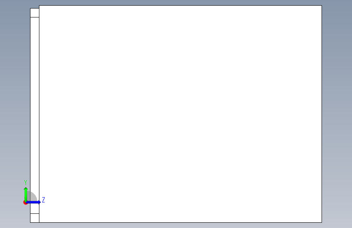The width and height of the screenshot is (352, 228).
Task: Pick the top edge of the large rectangle
Action: tap(180, 5)
